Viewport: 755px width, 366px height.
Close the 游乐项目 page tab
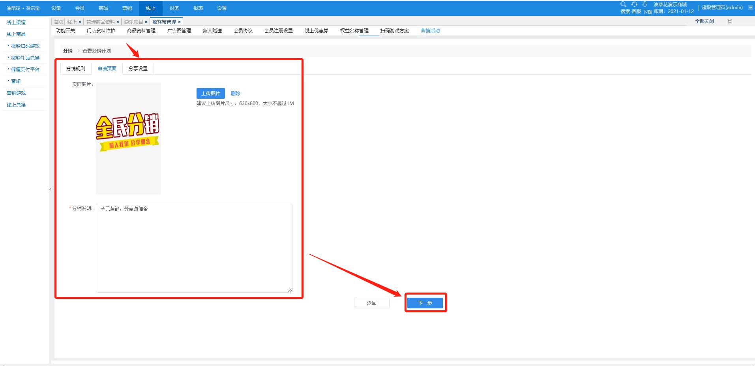(146, 22)
